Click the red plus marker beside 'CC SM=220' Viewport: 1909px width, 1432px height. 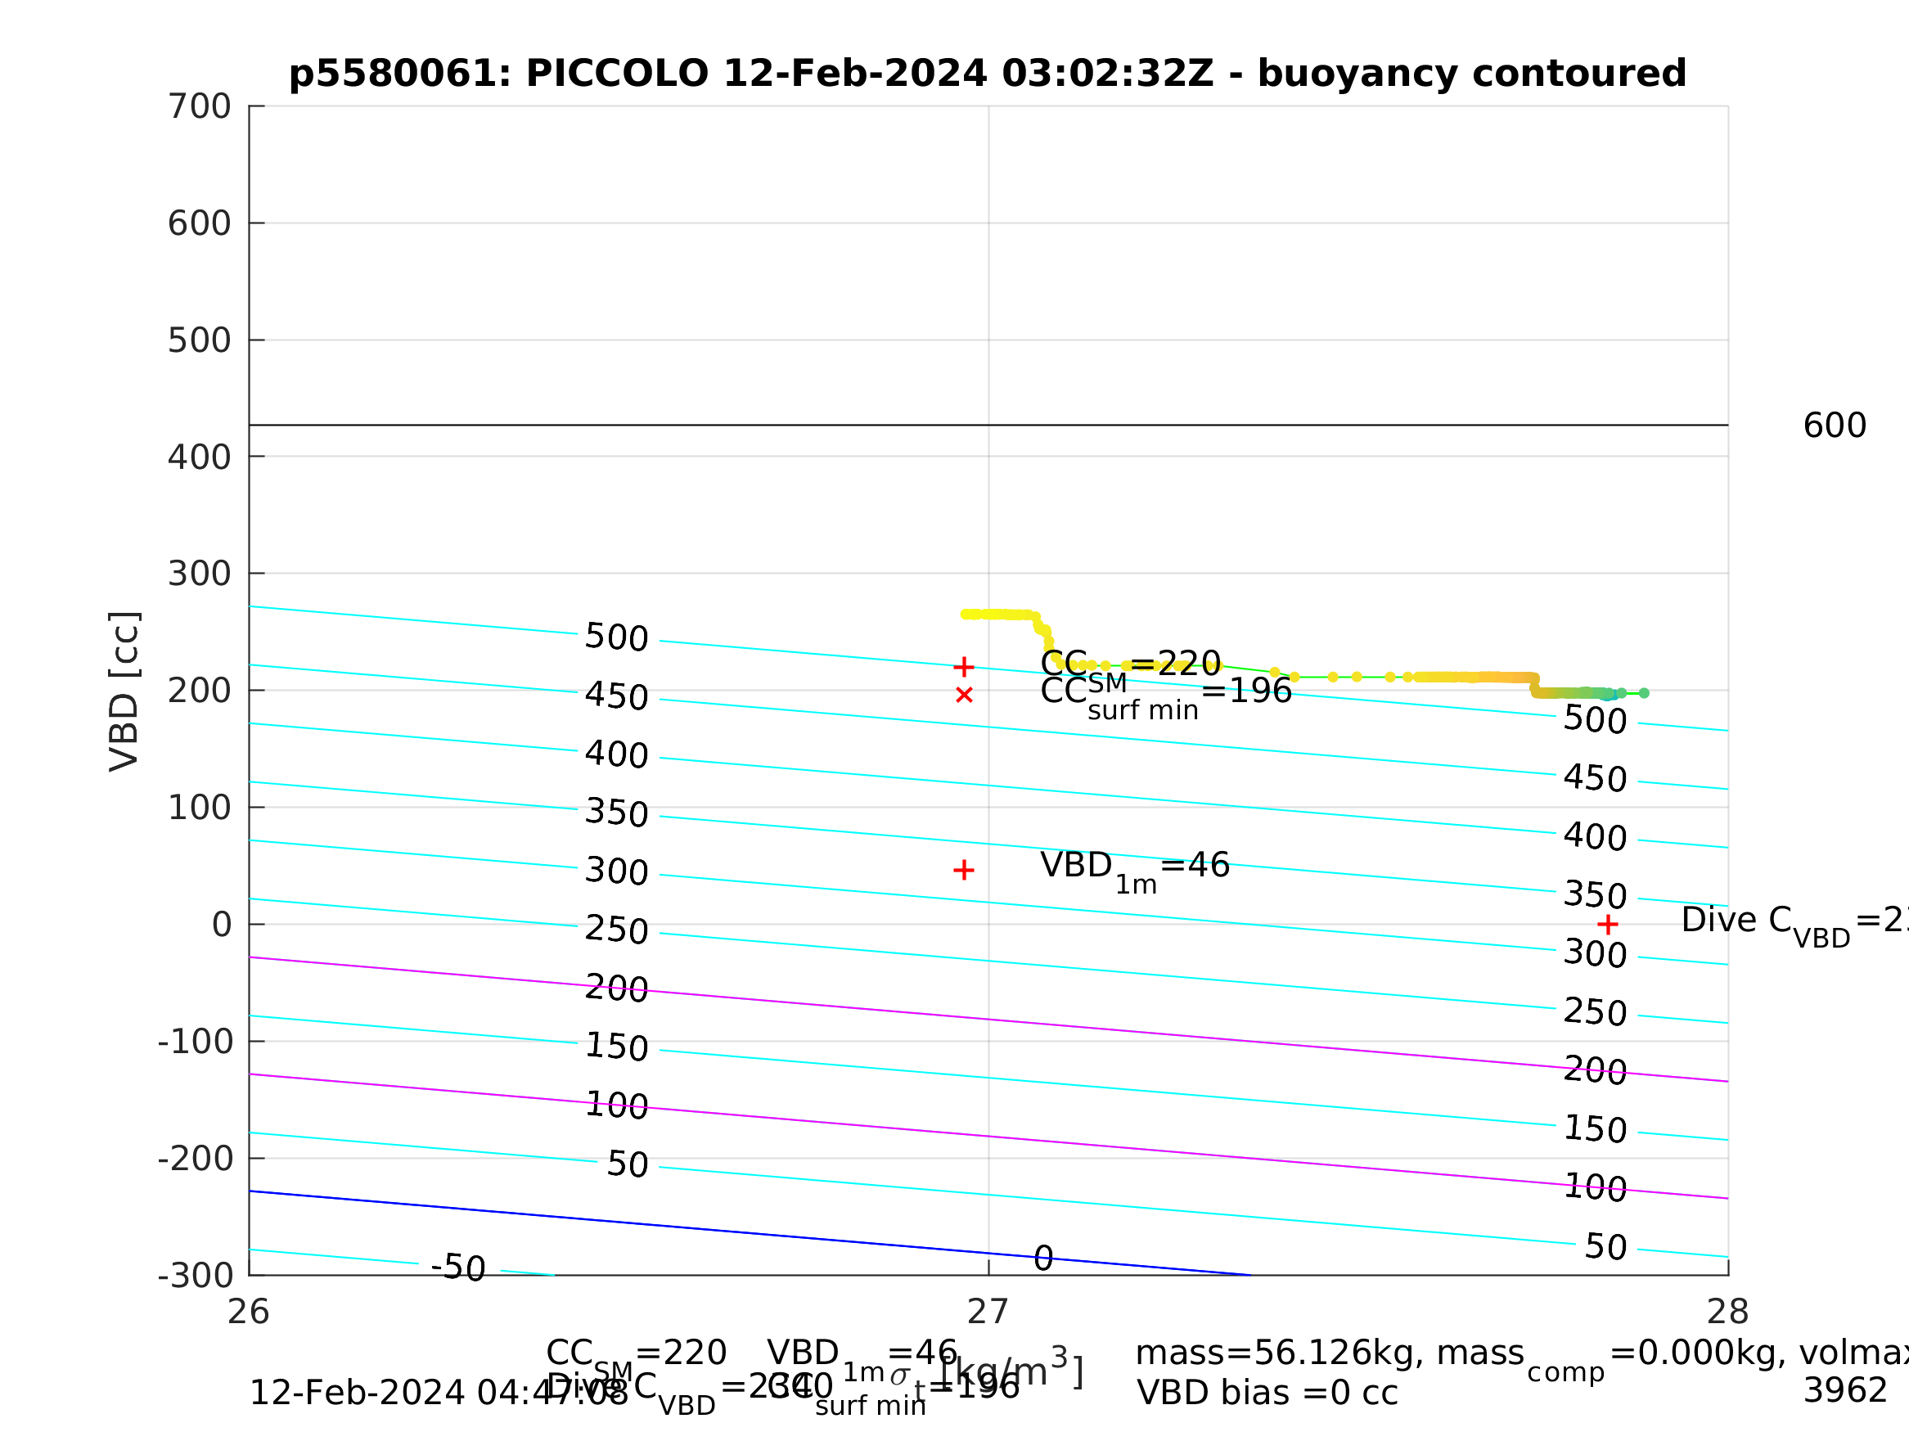point(964,667)
